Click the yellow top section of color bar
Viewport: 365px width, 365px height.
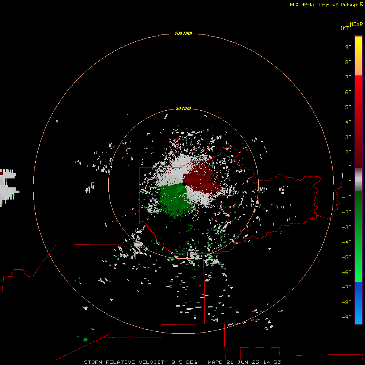[x=358, y=56]
